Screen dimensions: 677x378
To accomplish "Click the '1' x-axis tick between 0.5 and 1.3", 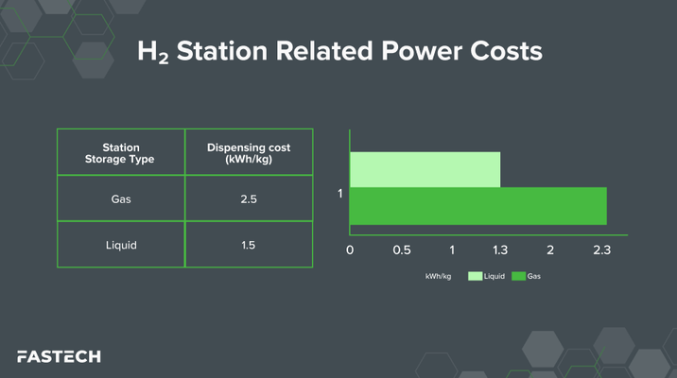I will coord(452,249).
